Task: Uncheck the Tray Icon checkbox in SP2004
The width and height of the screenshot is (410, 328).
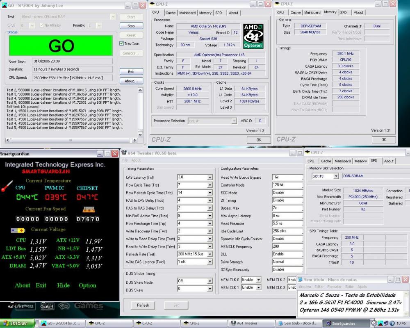Action: click(122, 43)
